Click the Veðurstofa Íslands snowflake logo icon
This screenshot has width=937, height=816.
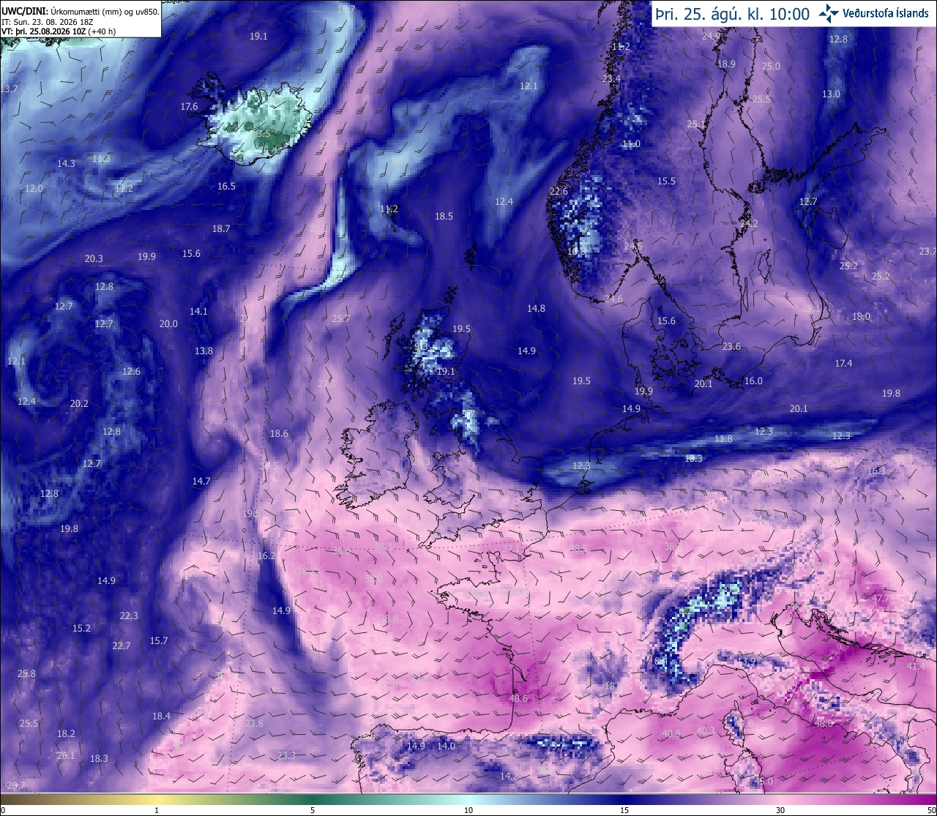point(829,13)
